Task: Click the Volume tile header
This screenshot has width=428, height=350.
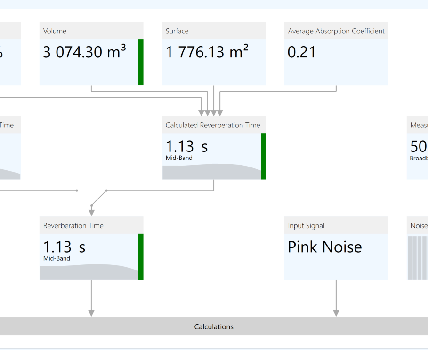Action: coord(91,31)
